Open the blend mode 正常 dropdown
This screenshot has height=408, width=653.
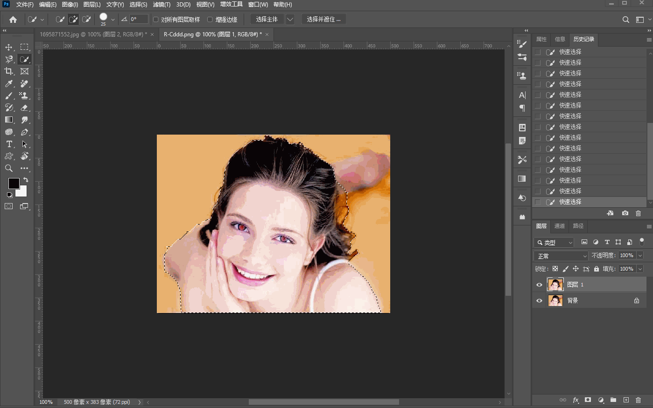tap(561, 256)
